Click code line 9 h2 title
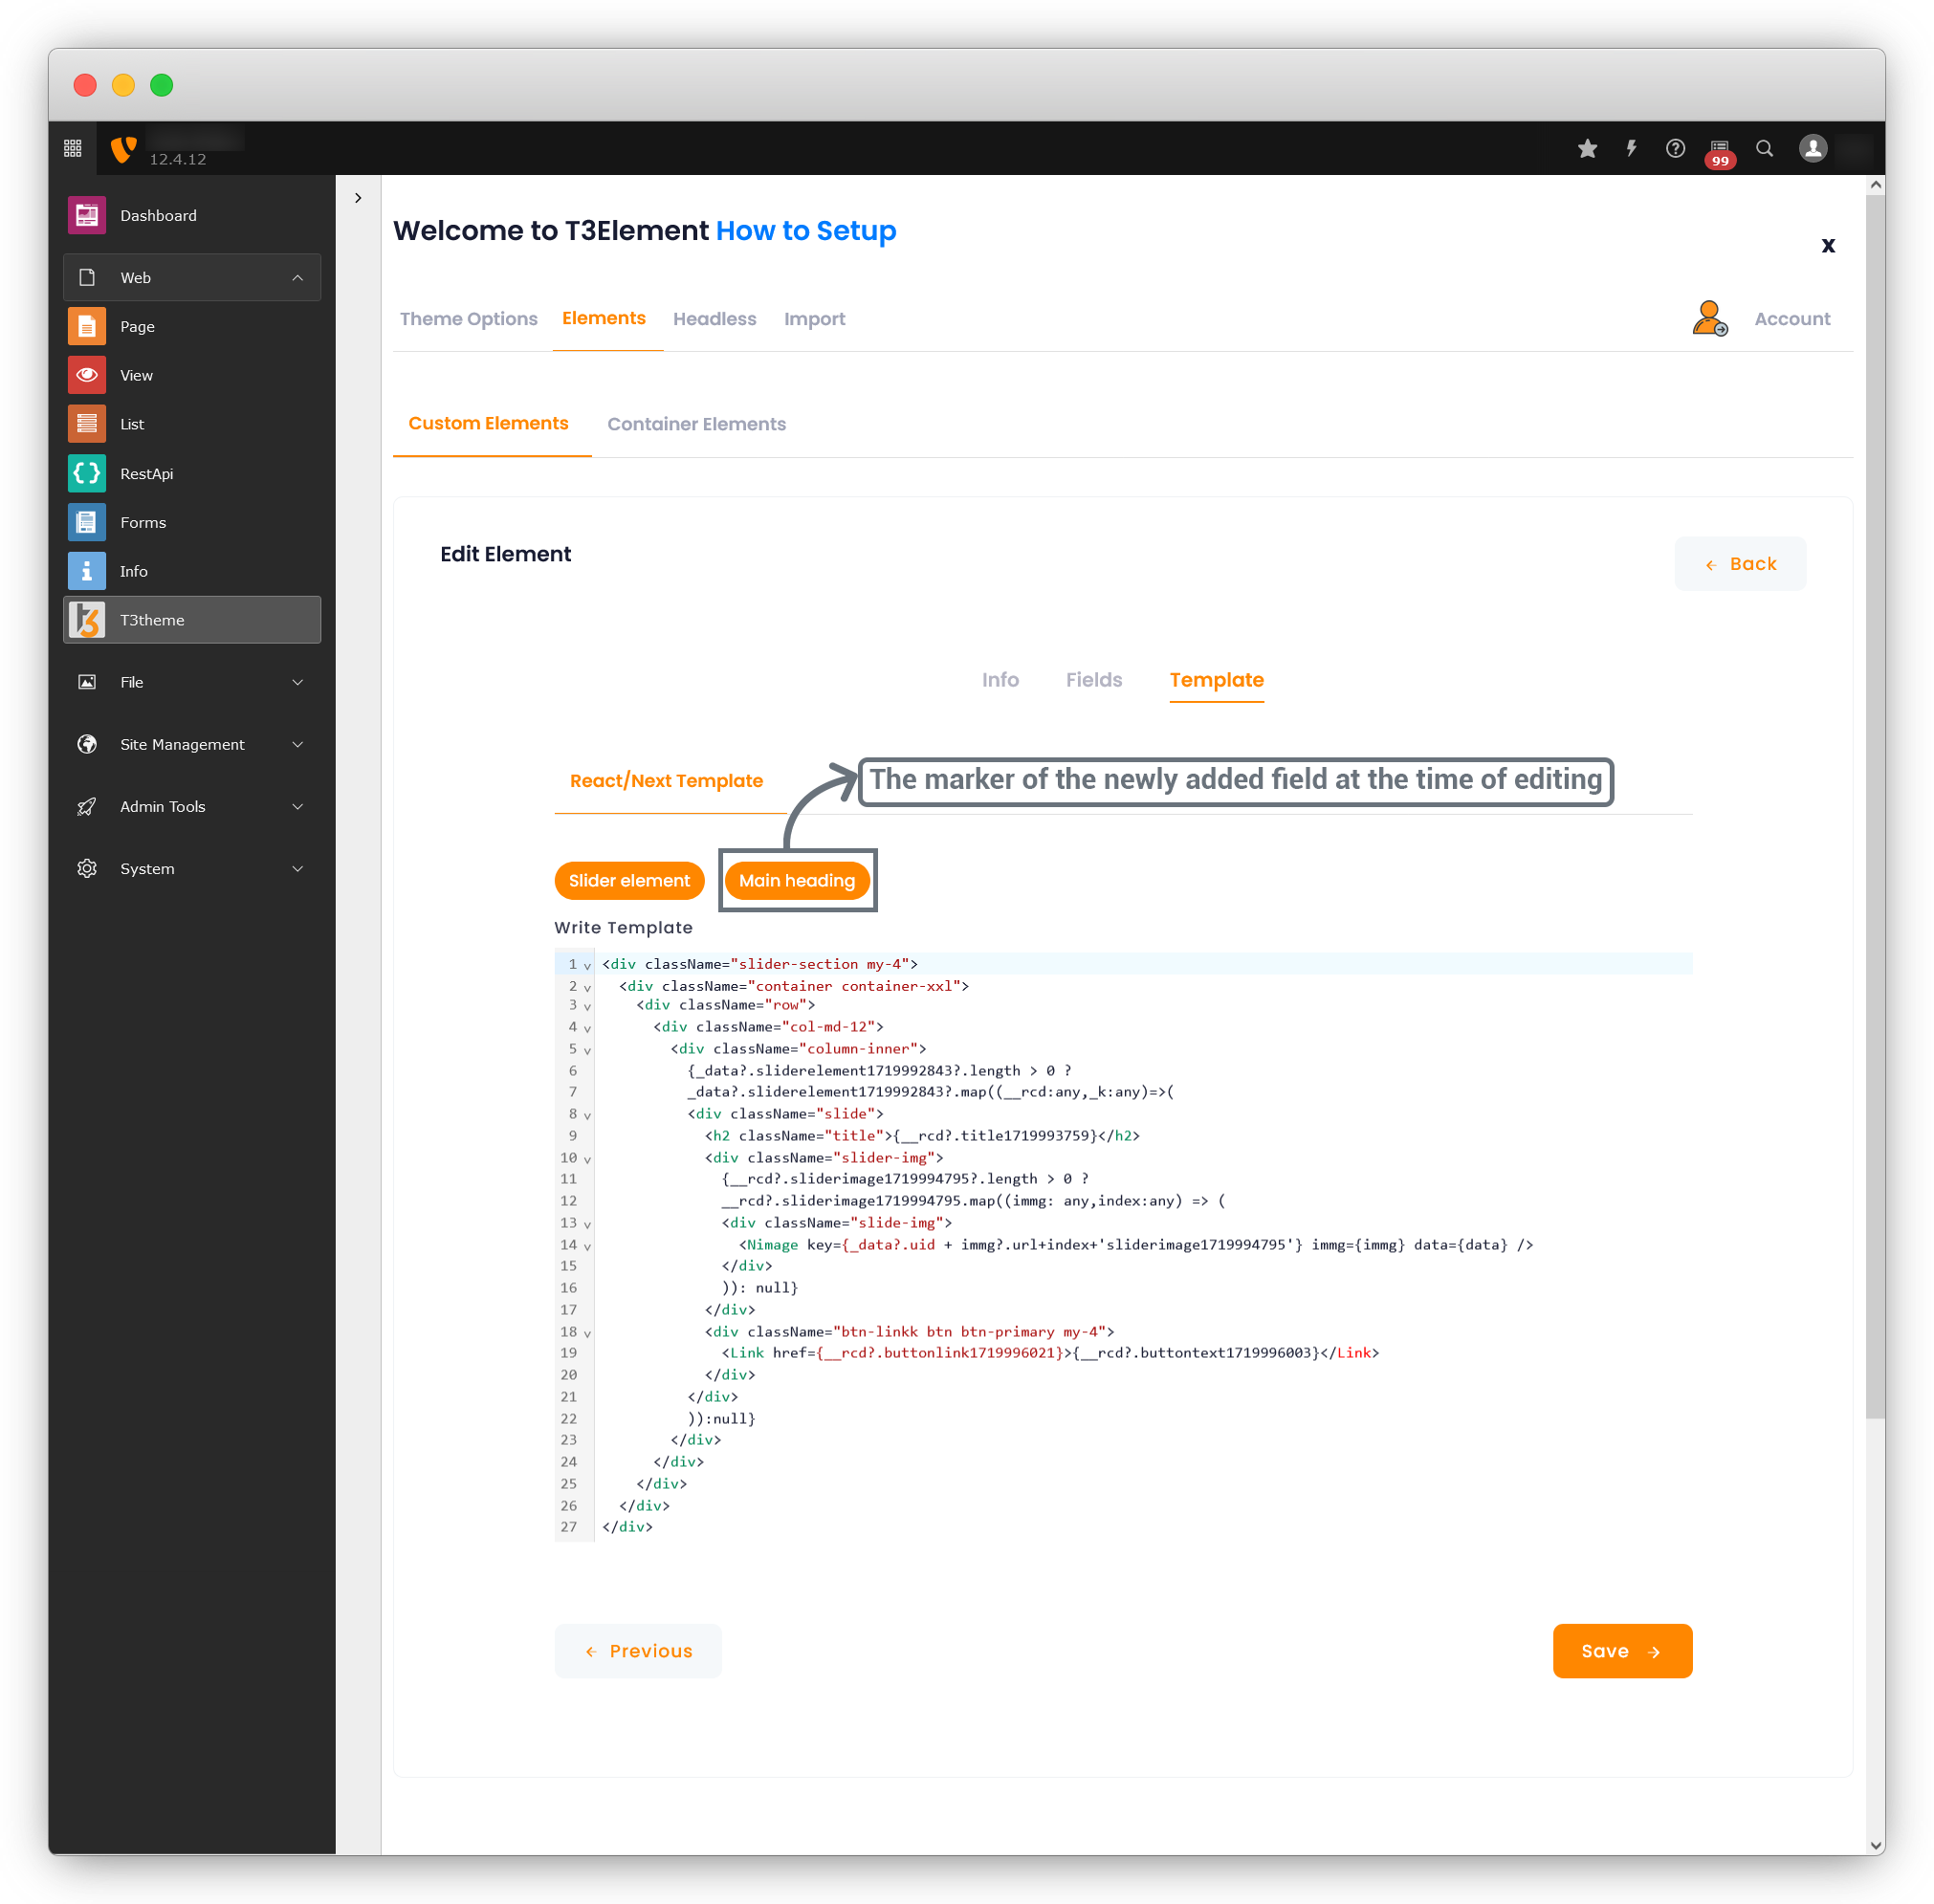 coord(921,1136)
